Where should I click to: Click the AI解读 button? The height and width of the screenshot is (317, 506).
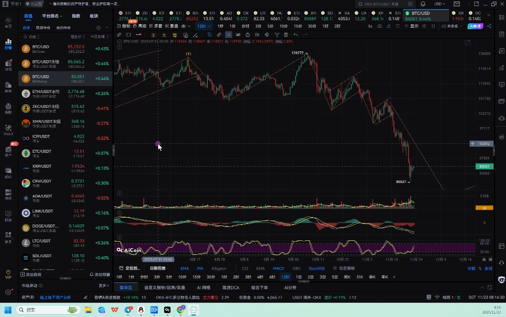point(476,26)
